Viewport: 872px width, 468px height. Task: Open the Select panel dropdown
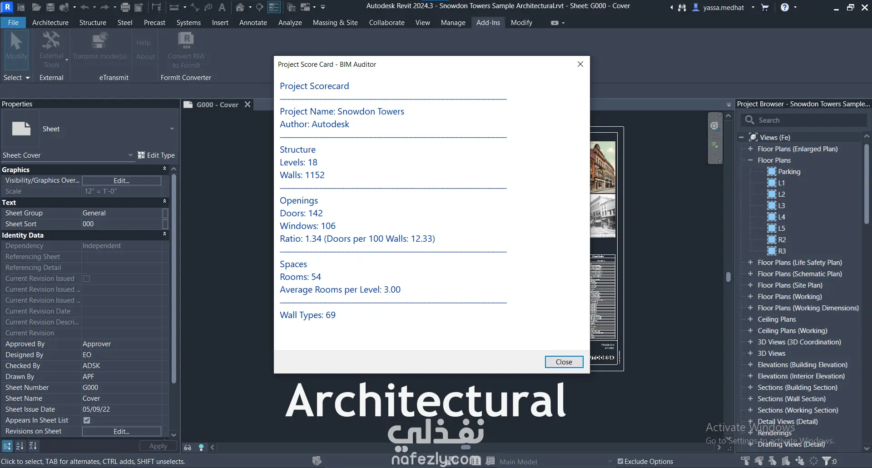point(17,78)
